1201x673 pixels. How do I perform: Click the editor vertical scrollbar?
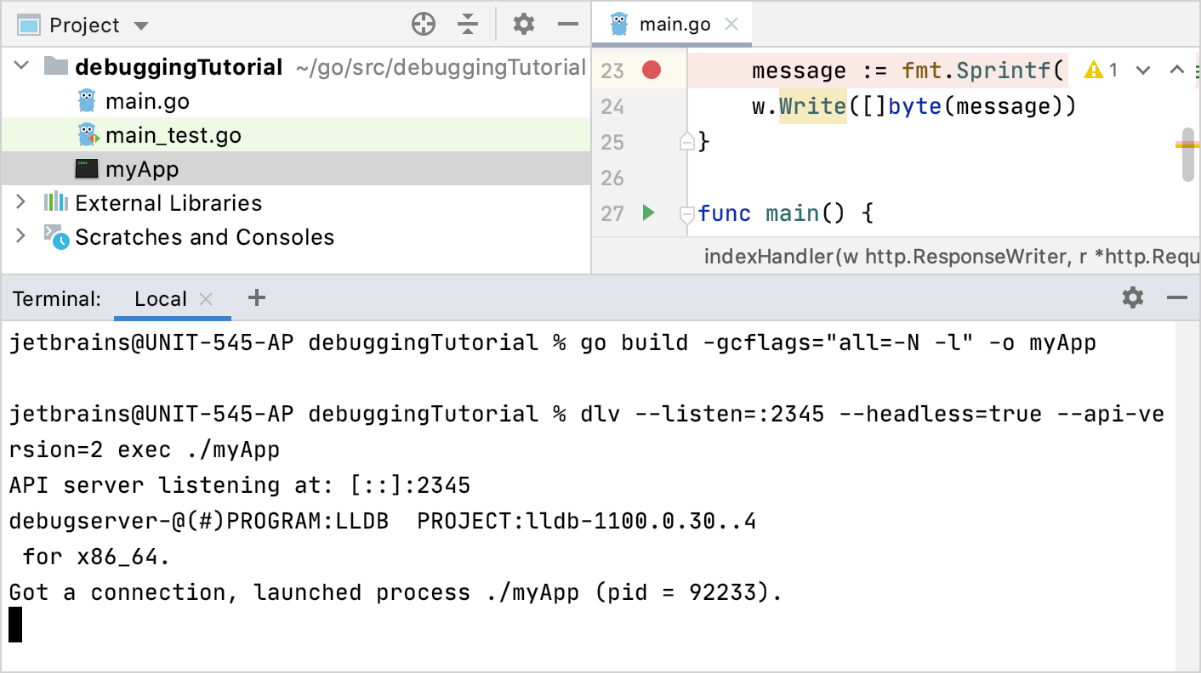[x=1188, y=155]
